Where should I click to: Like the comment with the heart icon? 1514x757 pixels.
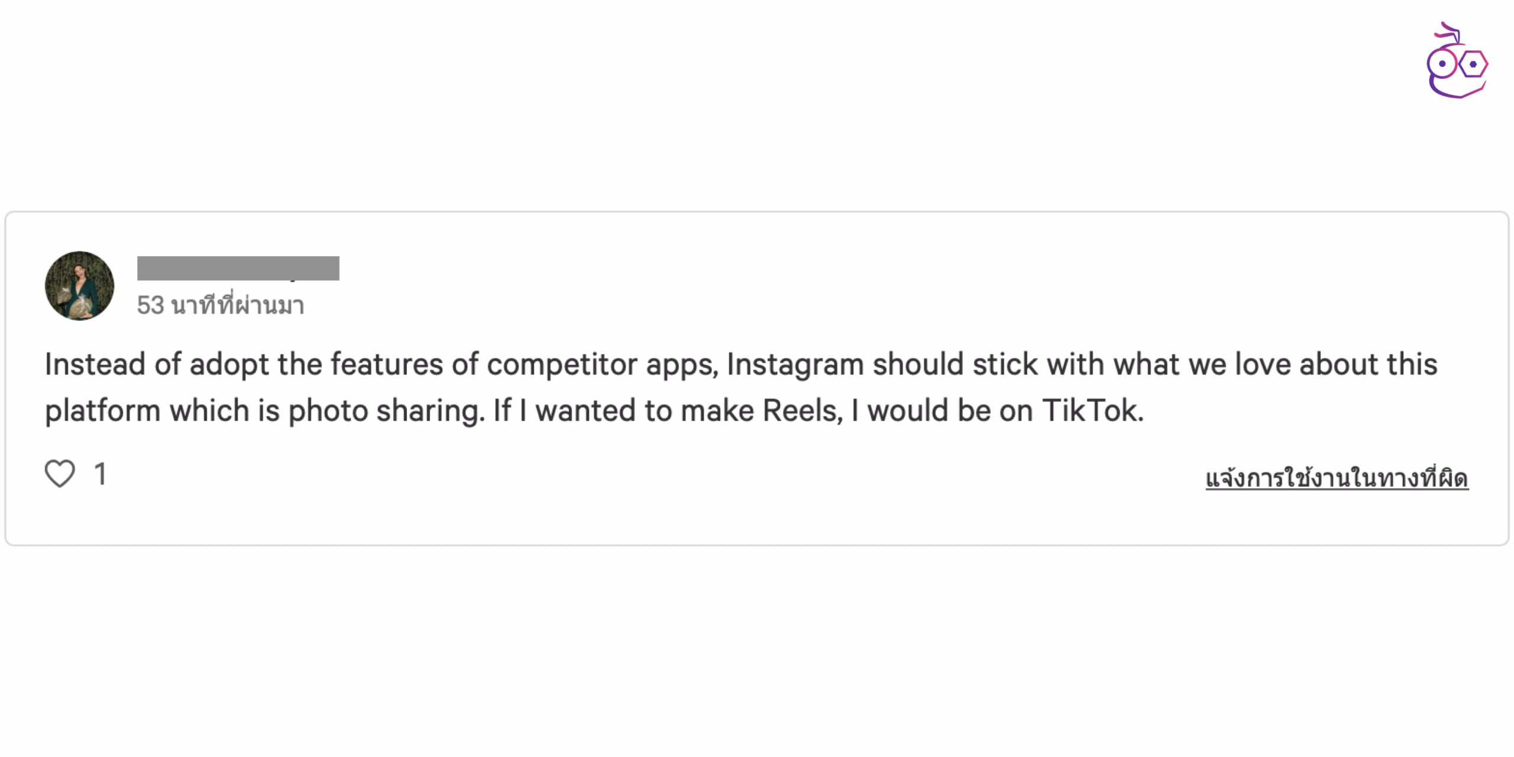60,474
